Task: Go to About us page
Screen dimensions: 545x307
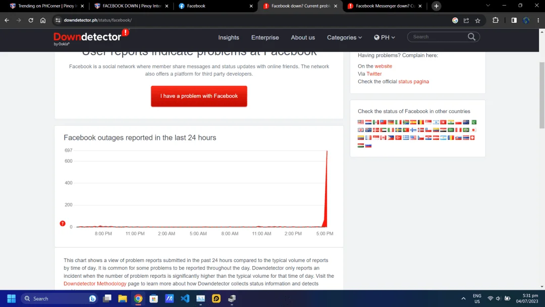Action: click(303, 37)
